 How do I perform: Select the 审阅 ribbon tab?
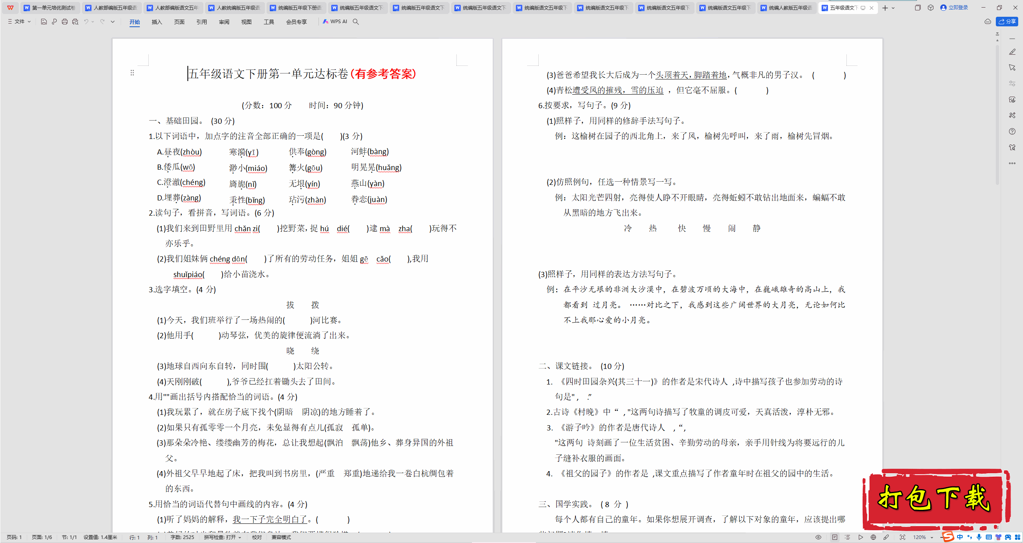tap(224, 22)
